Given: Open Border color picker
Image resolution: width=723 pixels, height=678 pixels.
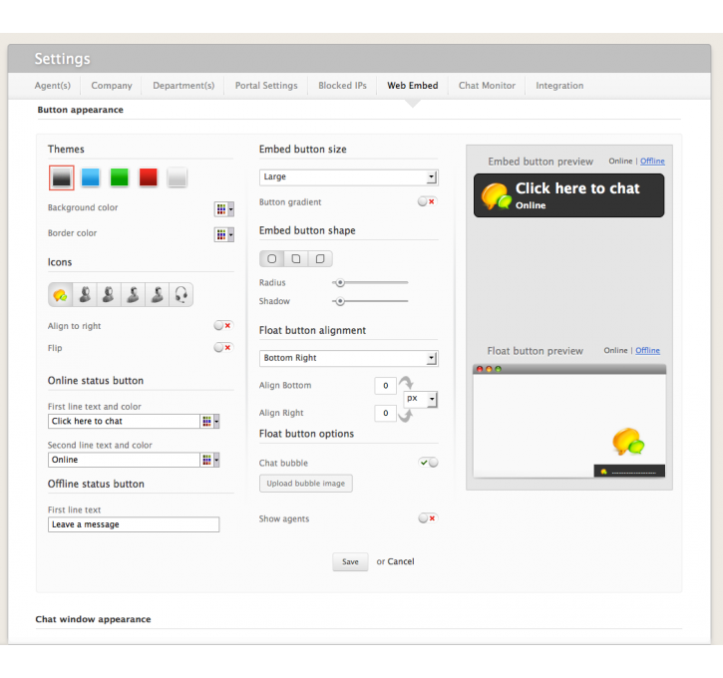Looking at the screenshot, I should click(224, 234).
